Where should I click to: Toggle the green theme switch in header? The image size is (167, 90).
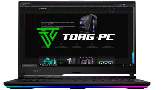(114, 9)
